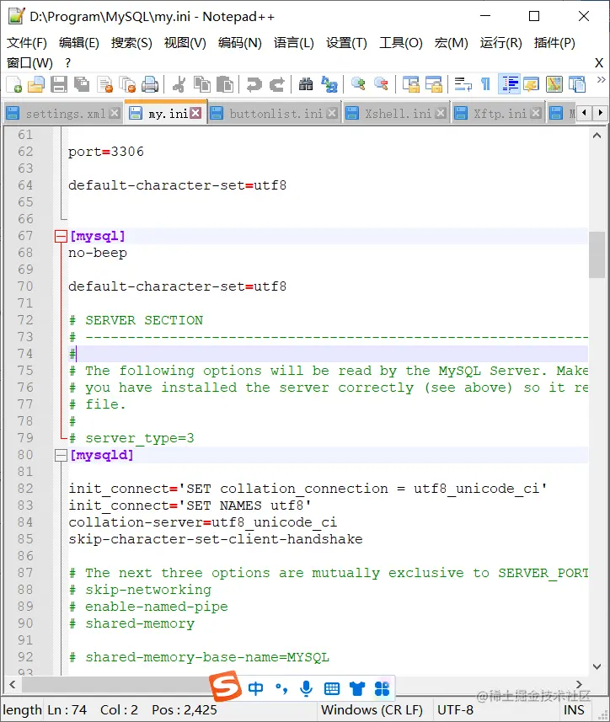Save all open files

82,85
